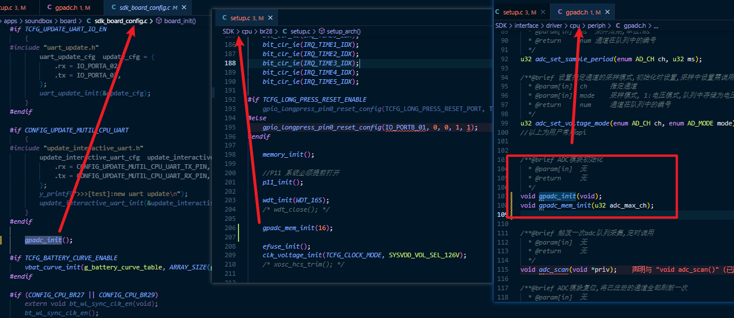Click the highlighted gpadc_init(); call in left window
Screen dimensions: 734x318
pos(49,240)
